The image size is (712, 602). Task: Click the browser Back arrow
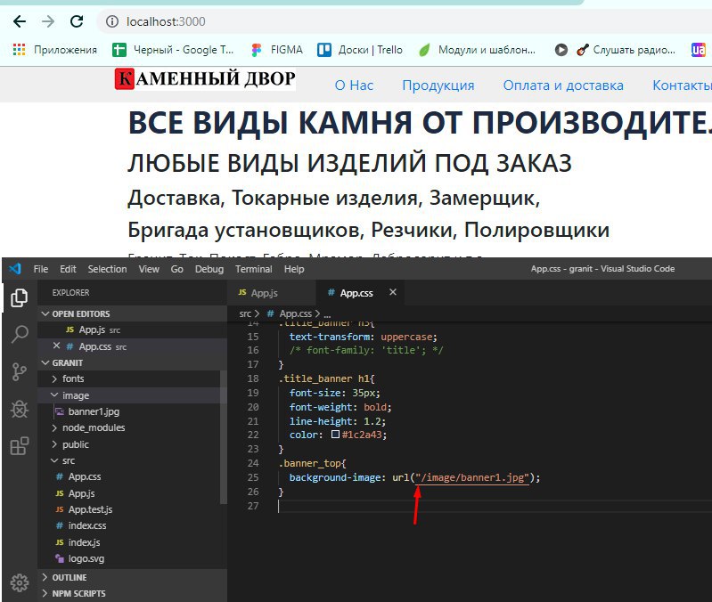[x=20, y=21]
